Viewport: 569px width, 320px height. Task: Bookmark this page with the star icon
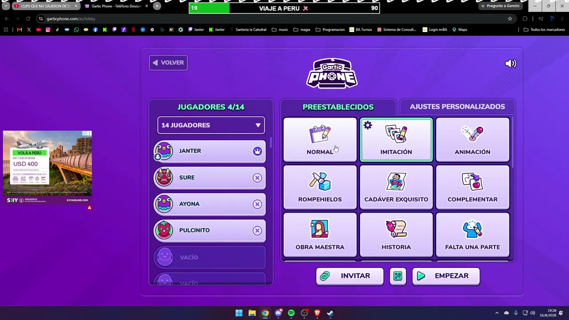pos(510,19)
